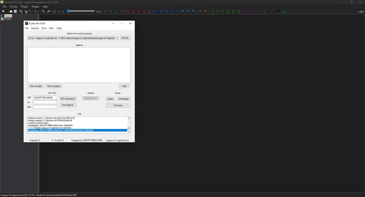Screen dimensions: 365x197
Task: Click the Get Imports button
Action: coord(68,105)
